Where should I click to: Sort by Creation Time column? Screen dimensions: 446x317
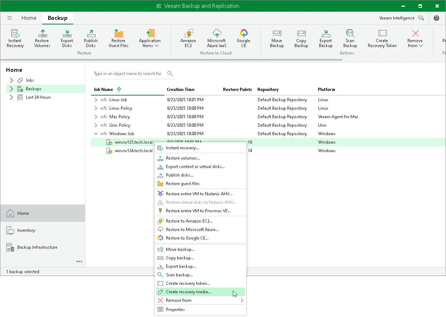(x=181, y=90)
